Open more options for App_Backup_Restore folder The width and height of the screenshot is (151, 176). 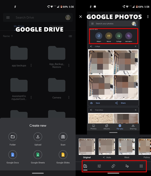[69, 65]
